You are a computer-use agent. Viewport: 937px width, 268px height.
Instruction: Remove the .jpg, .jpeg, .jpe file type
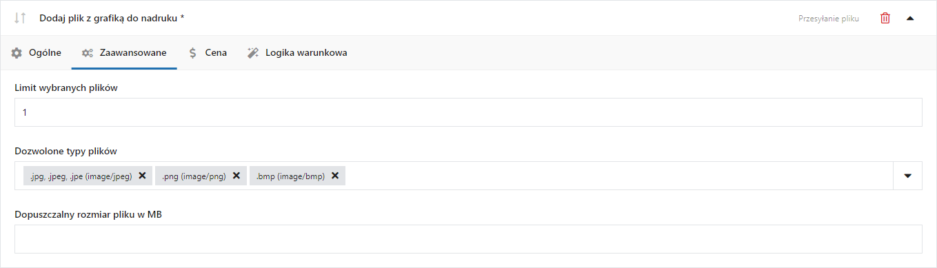[142, 176]
